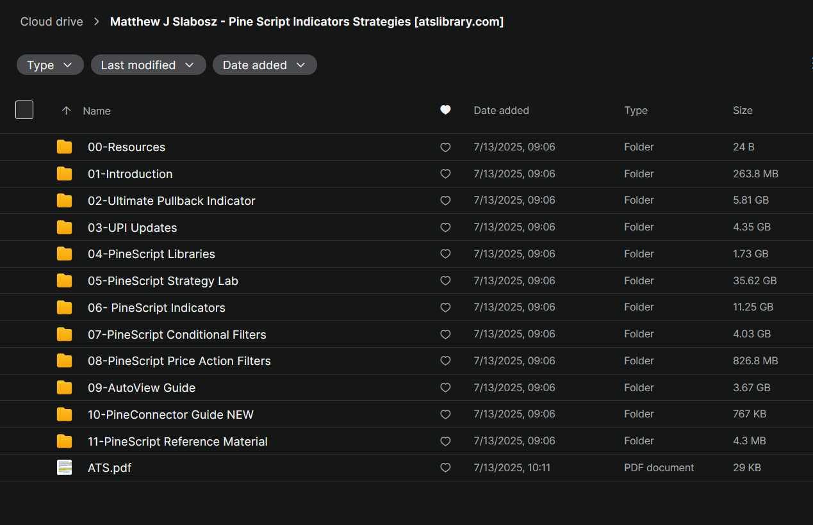813x525 pixels.
Task: Open the Date added filter dropdown
Action: [x=265, y=65]
